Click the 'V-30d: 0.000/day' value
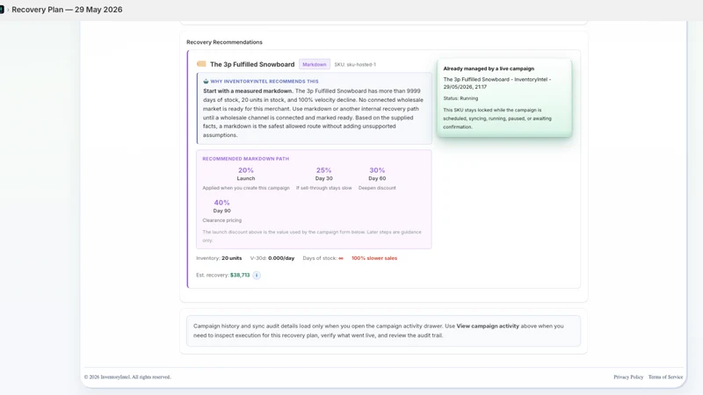703x395 pixels. (x=272, y=258)
